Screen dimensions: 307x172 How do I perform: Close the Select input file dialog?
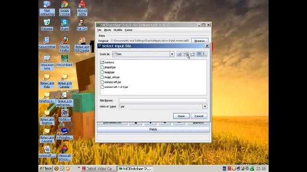click(x=207, y=46)
